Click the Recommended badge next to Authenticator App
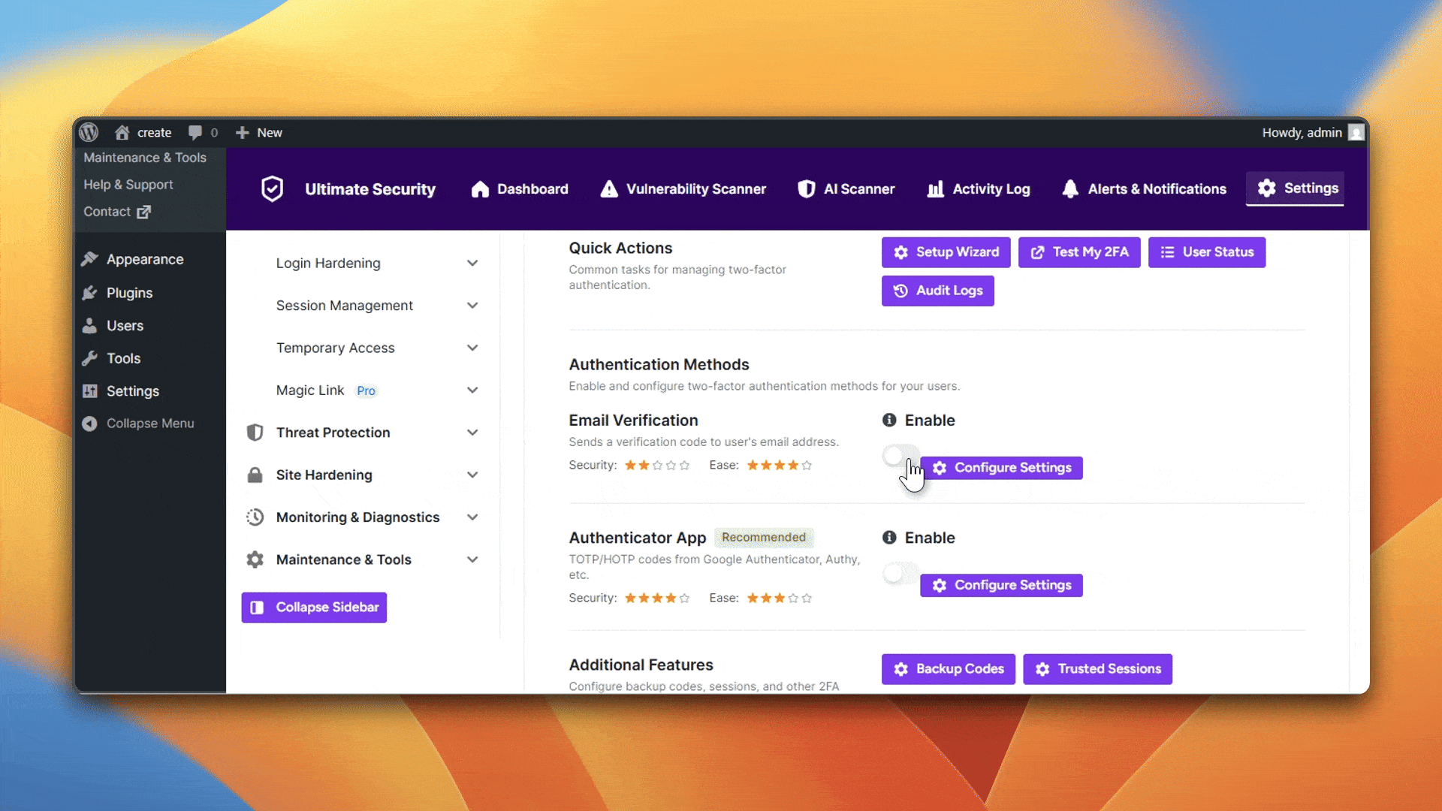Image resolution: width=1442 pixels, height=811 pixels. [x=764, y=538]
